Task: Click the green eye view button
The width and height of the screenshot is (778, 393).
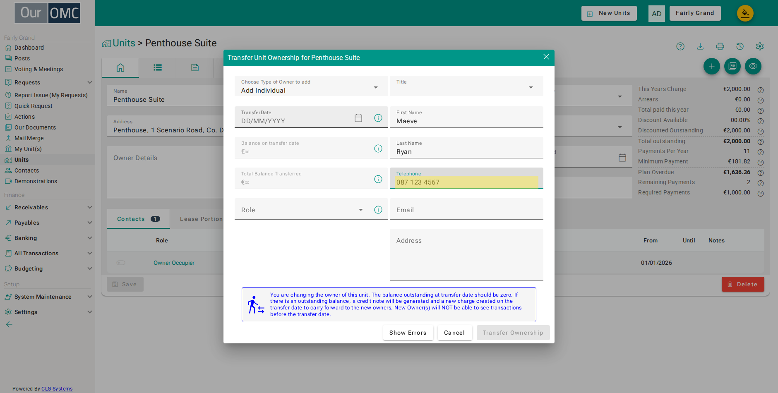Action: [753, 66]
